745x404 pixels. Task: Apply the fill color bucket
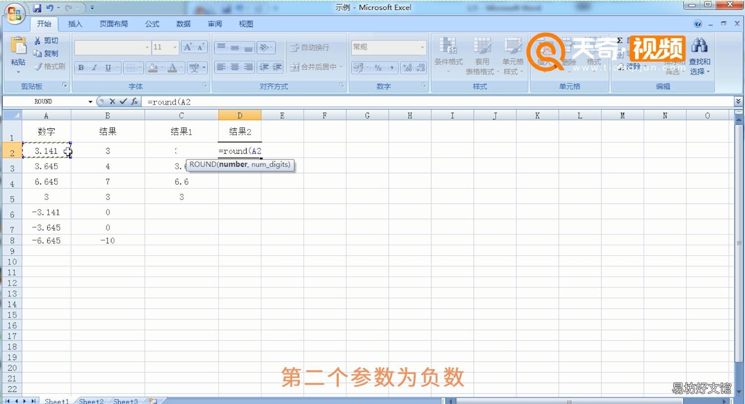[153, 67]
